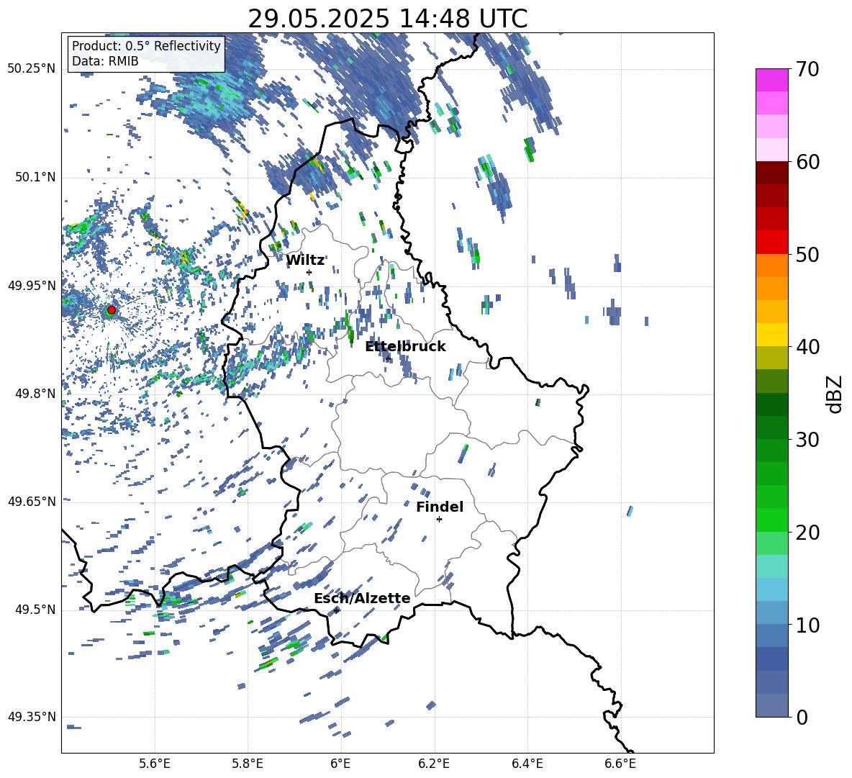Click the 5.8°E longitude label
This screenshot has height=778, width=852.
248,764
